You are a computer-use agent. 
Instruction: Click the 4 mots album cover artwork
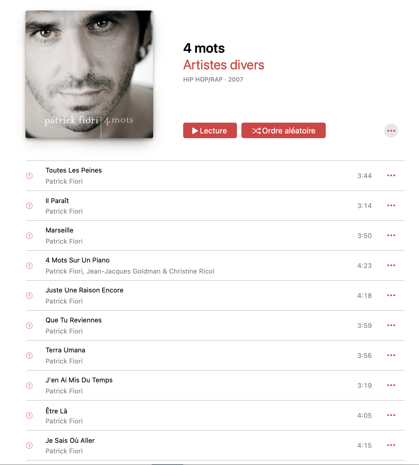(x=89, y=74)
